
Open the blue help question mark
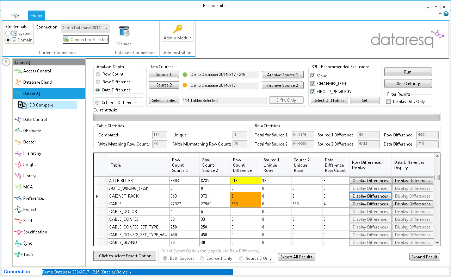click(446, 14)
